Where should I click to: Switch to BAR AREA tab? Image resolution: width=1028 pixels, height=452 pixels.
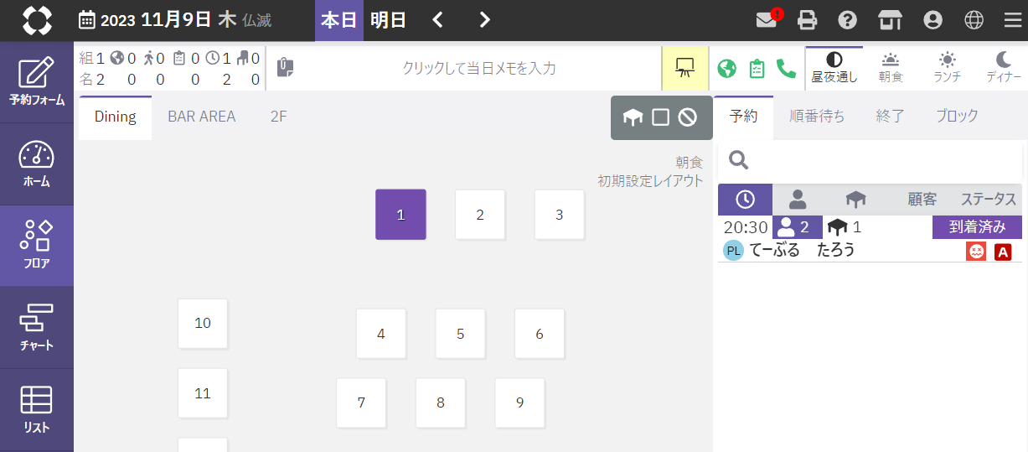click(x=202, y=117)
